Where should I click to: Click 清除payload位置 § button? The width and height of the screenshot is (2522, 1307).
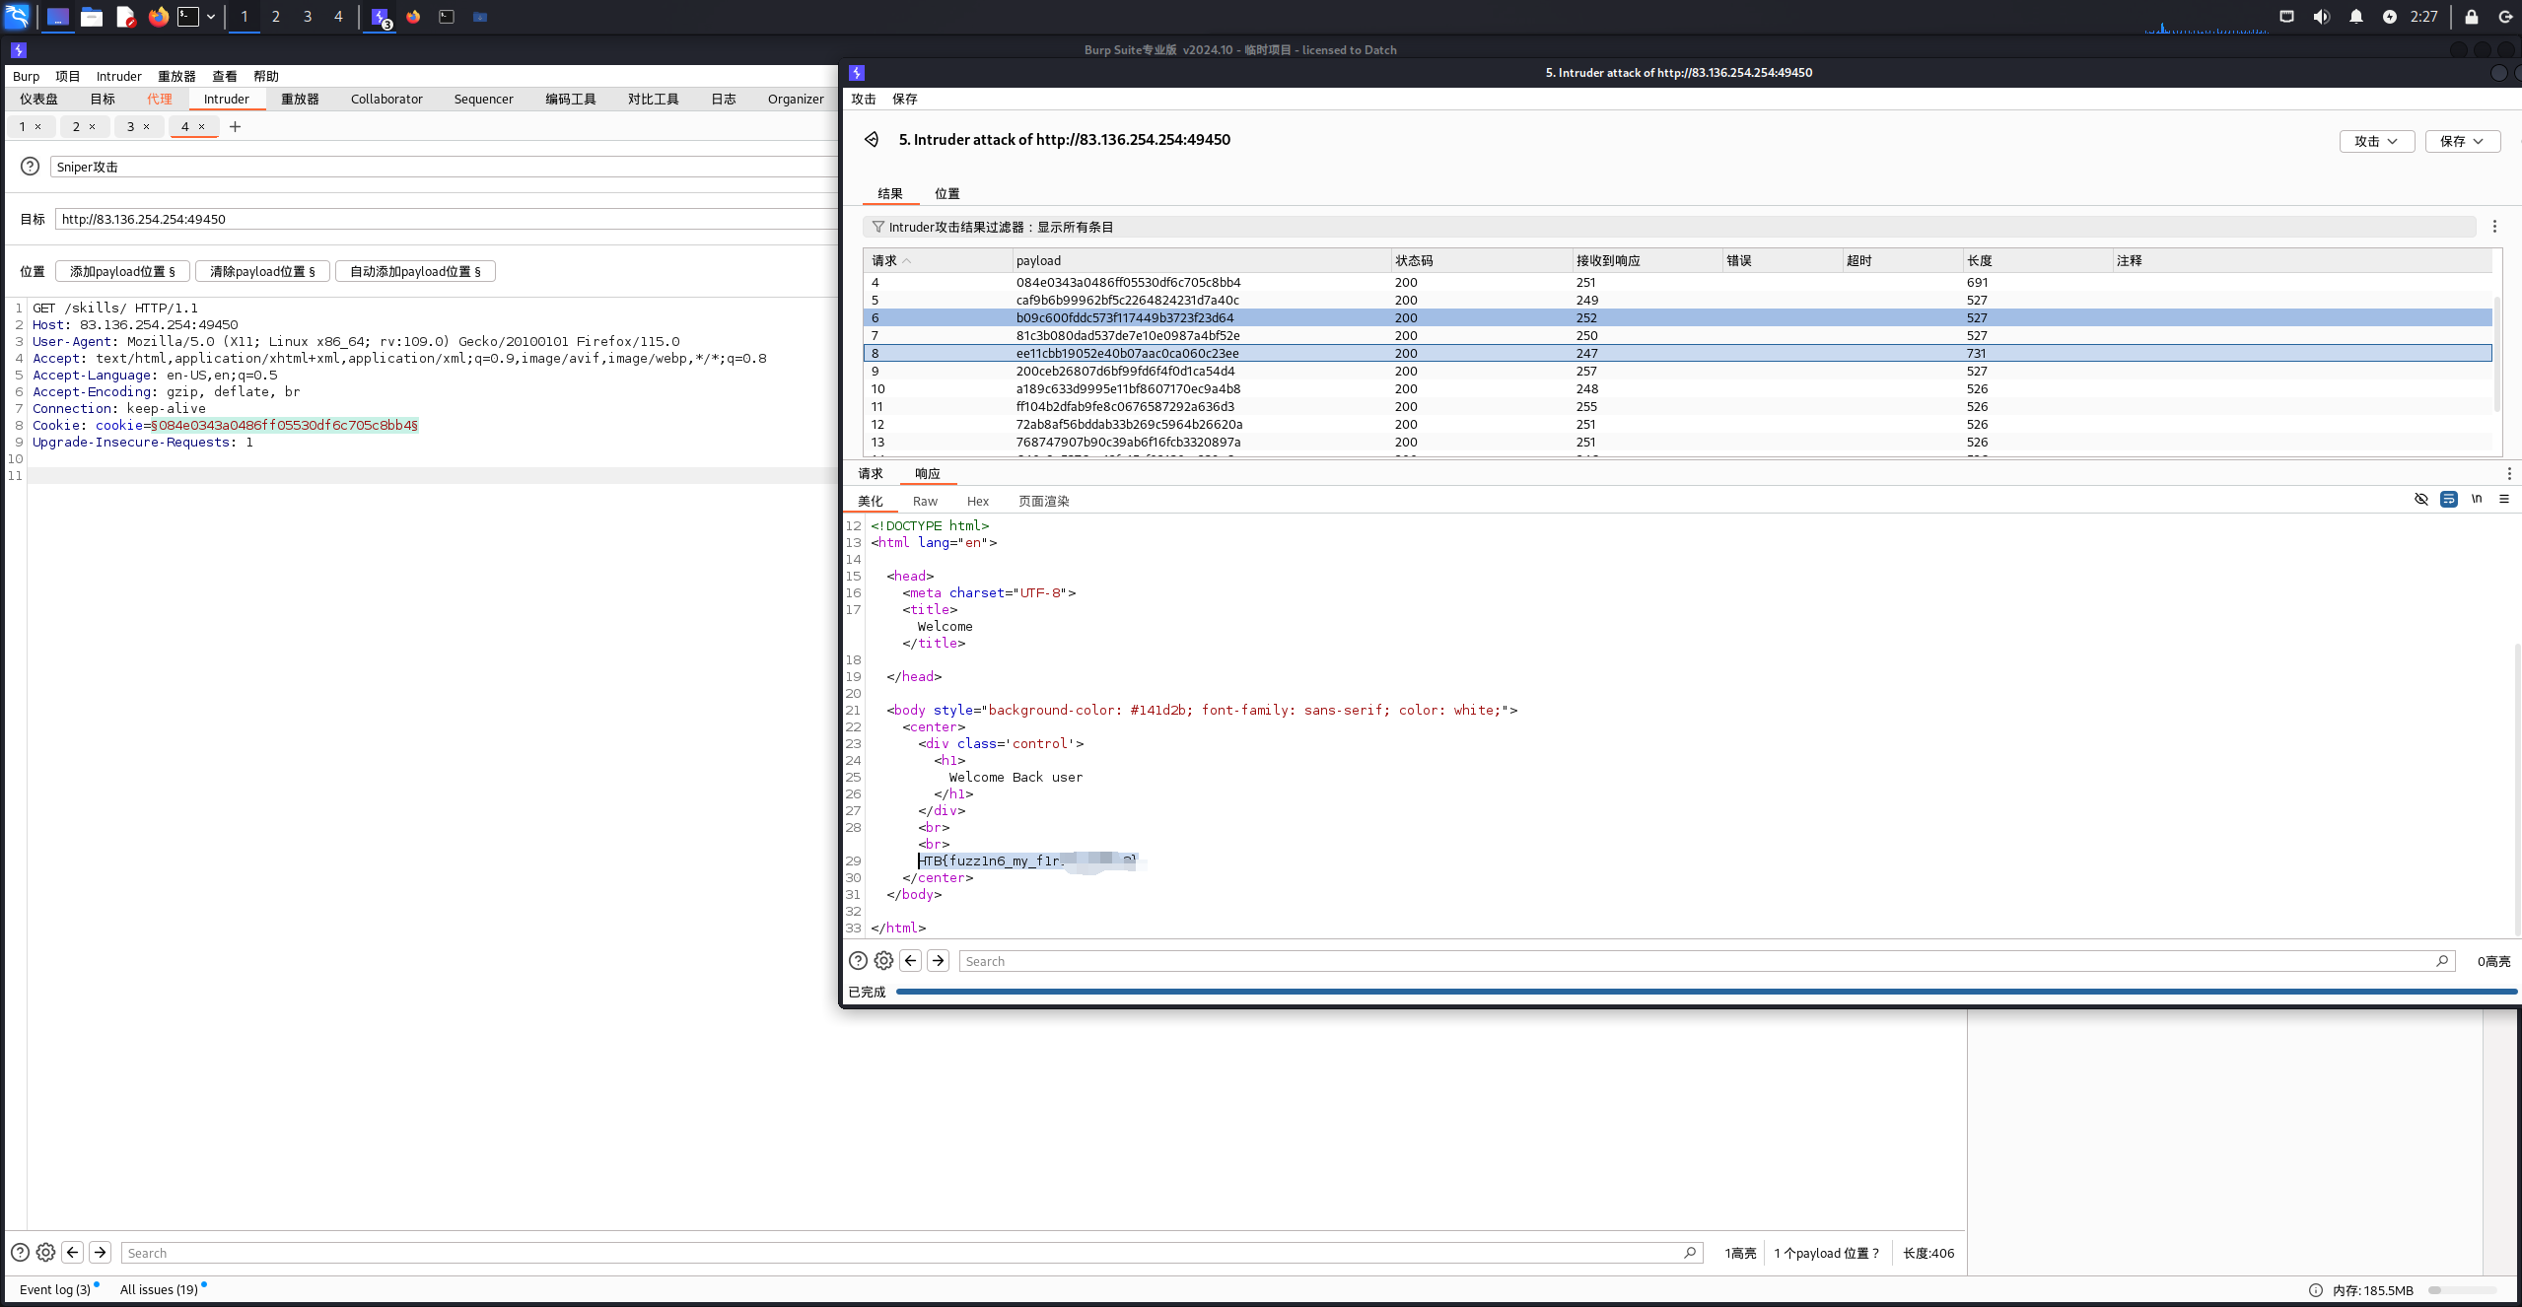pos(262,271)
